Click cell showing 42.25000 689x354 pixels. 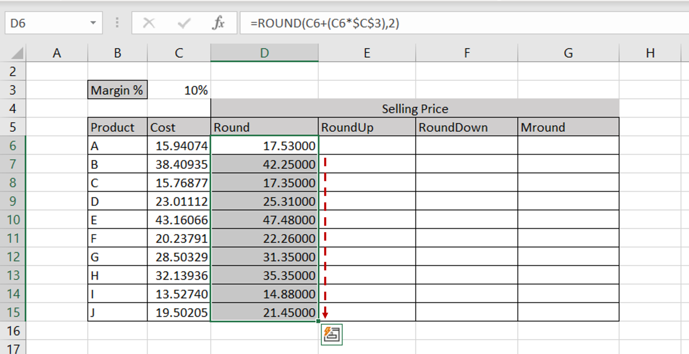click(264, 164)
